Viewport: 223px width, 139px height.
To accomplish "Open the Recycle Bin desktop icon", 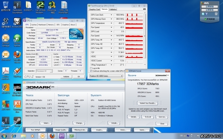I will tap(6, 6).
